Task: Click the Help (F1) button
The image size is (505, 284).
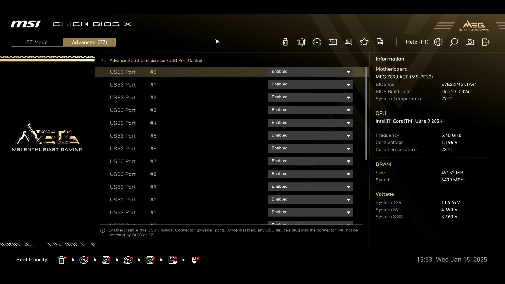Action: pos(417,42)
